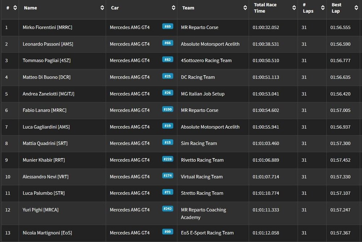Click team name Stretto Racing Team
The width and height of the screenshot is (362, 242).
click(x=202, y=193)
